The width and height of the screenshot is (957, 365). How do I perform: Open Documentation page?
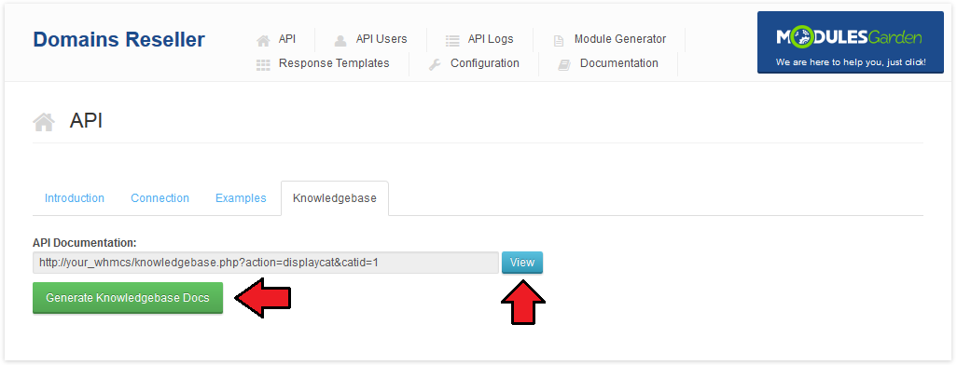pos(618,63)
